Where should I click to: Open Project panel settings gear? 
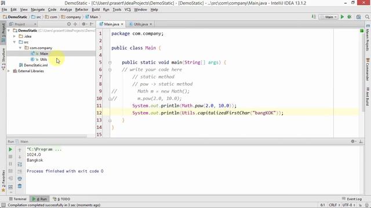click(84, 24)
